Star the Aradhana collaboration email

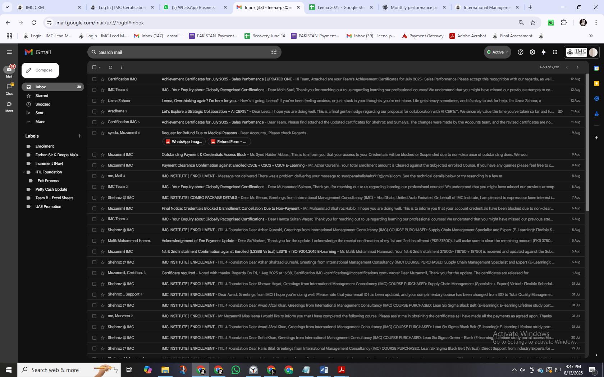point(102,111)
